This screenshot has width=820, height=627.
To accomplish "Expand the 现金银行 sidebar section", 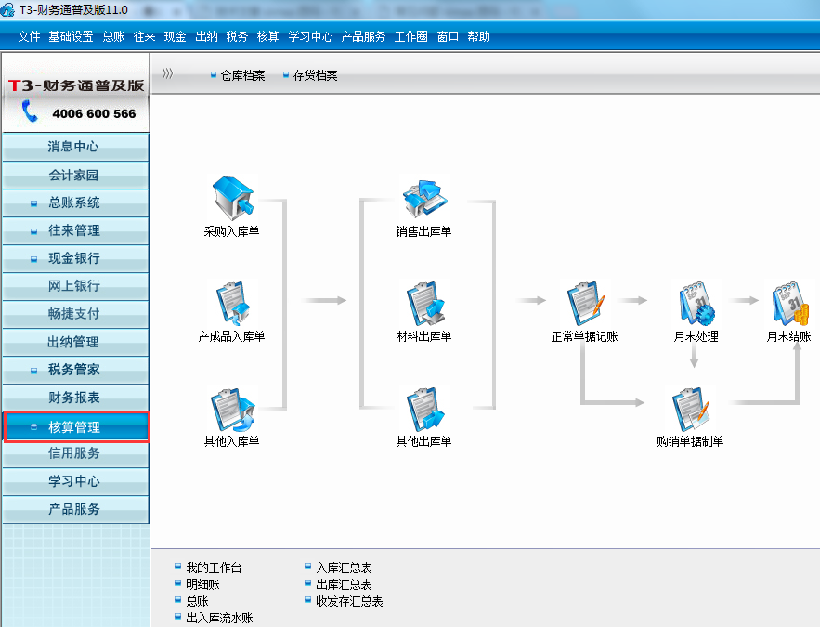I will tap(74, 258).
